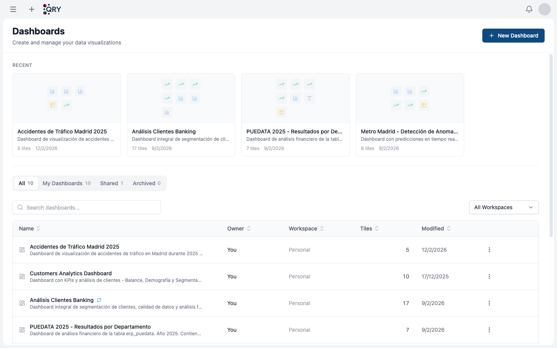Open the Análisis Clientes Banking recent card thumbnail
Viewport: 557px width, 348px height.
(x=181, y=98)
